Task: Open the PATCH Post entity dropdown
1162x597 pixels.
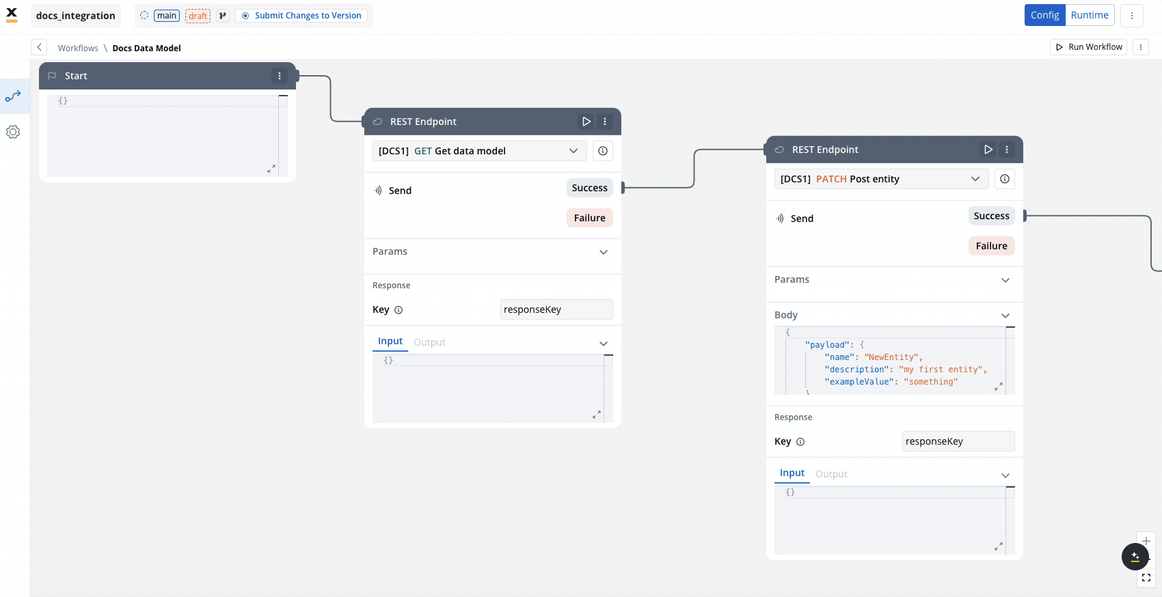Action: [x=882, y=179]
